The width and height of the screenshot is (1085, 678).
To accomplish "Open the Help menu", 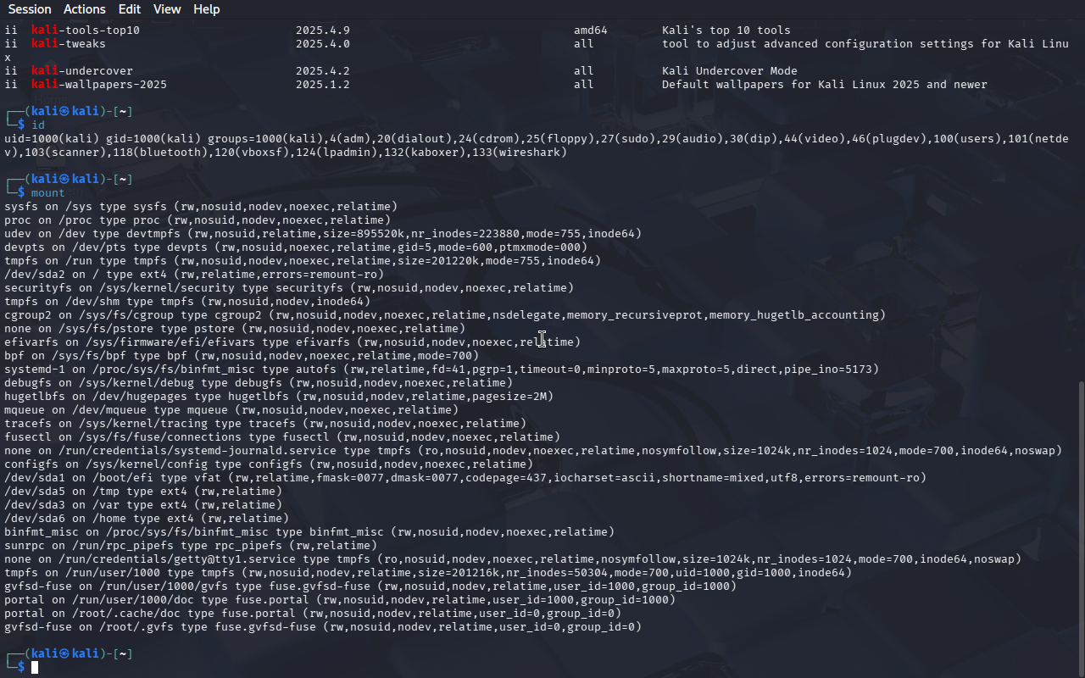I will (x=206, y=9).
